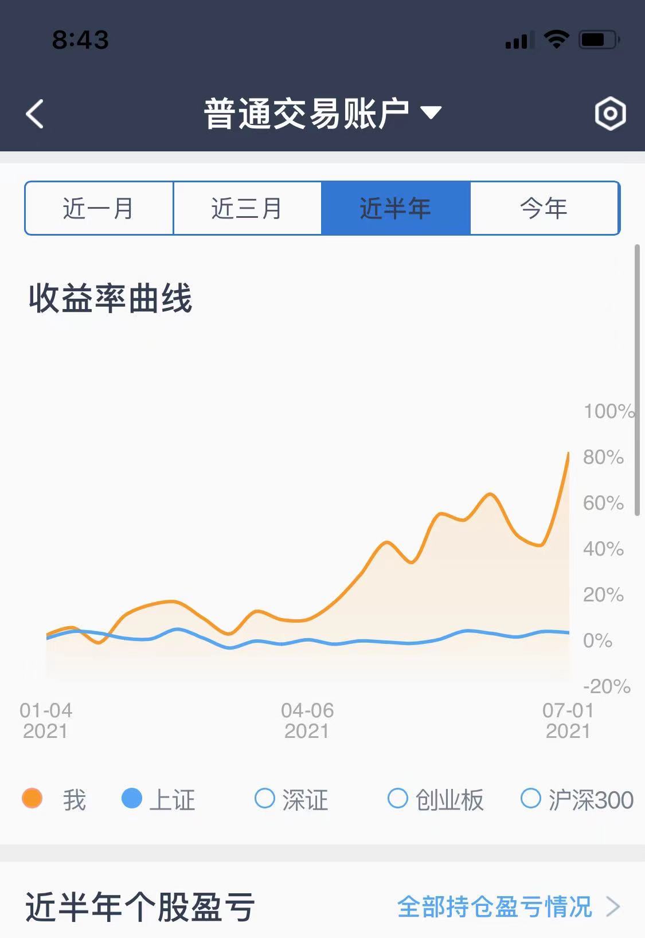Viewport: 645px width, 938px height.
Task: Tap the back arrow icon
Action: [x=35, y=114]
